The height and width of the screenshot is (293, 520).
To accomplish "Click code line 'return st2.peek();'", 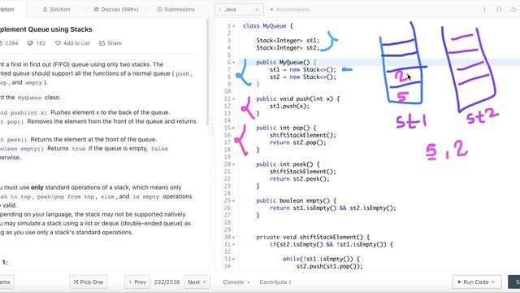I will point(300,179).
